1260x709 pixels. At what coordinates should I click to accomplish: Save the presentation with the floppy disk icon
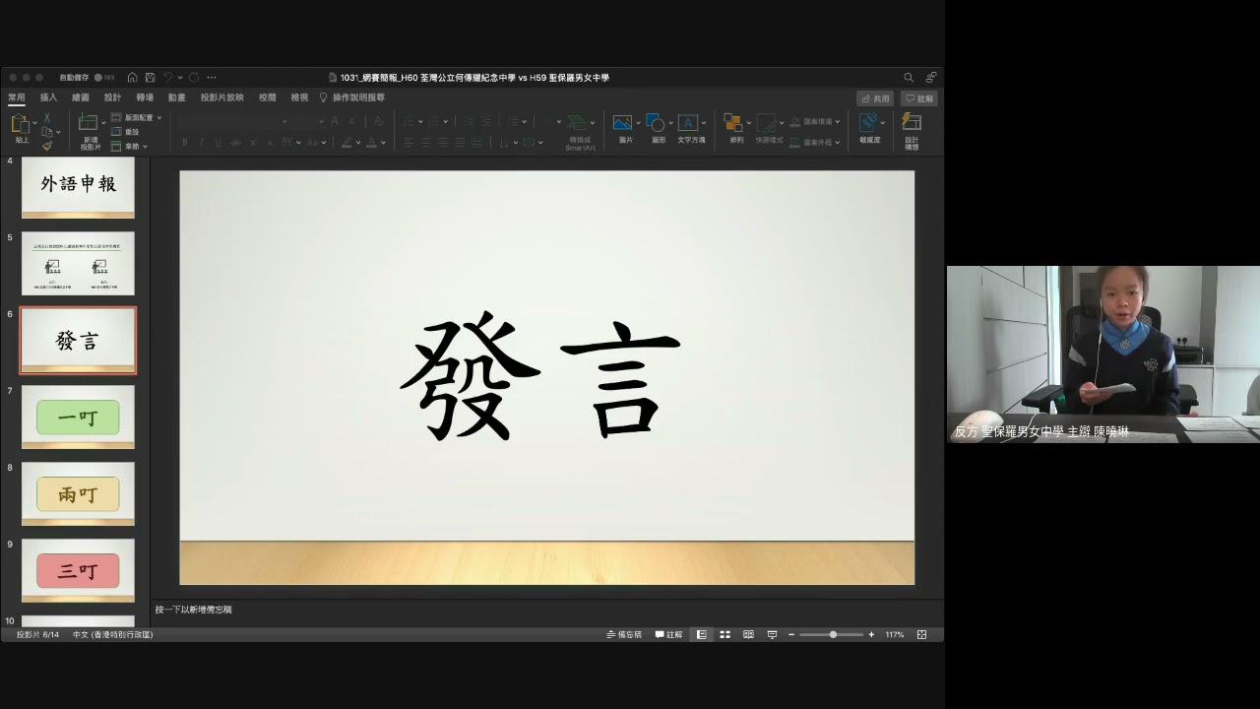pos(150,77)
